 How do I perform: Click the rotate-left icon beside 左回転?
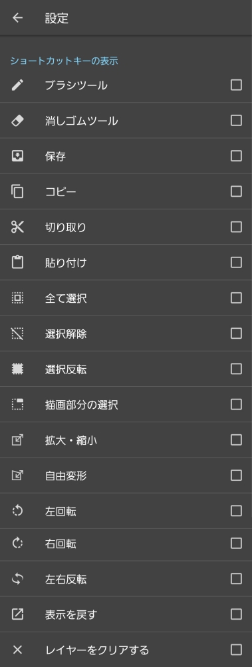tap(17, 510)
